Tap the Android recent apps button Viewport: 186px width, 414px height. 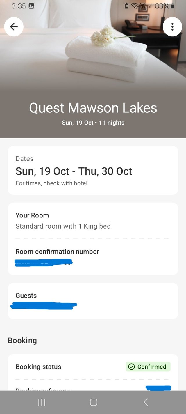pos(42,402)
